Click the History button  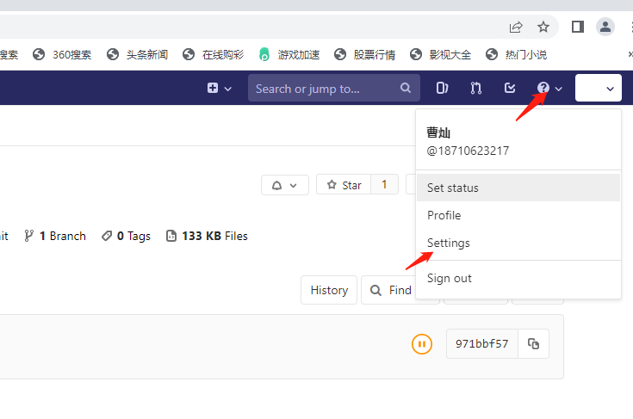(329, 290)
